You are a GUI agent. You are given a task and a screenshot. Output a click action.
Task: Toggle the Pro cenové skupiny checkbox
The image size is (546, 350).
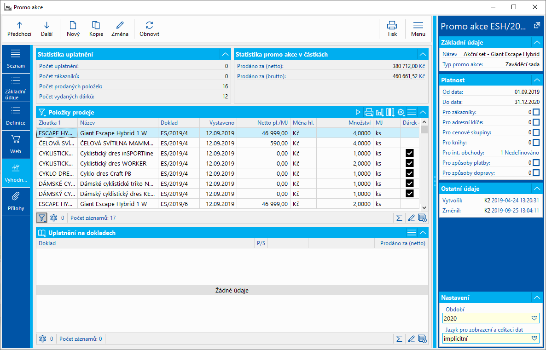click(536, 132)
